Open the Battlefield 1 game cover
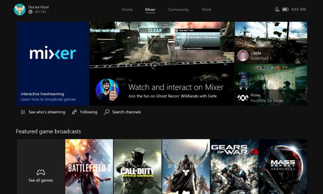The height and width of the screenshot is (194, 323). 89,166
